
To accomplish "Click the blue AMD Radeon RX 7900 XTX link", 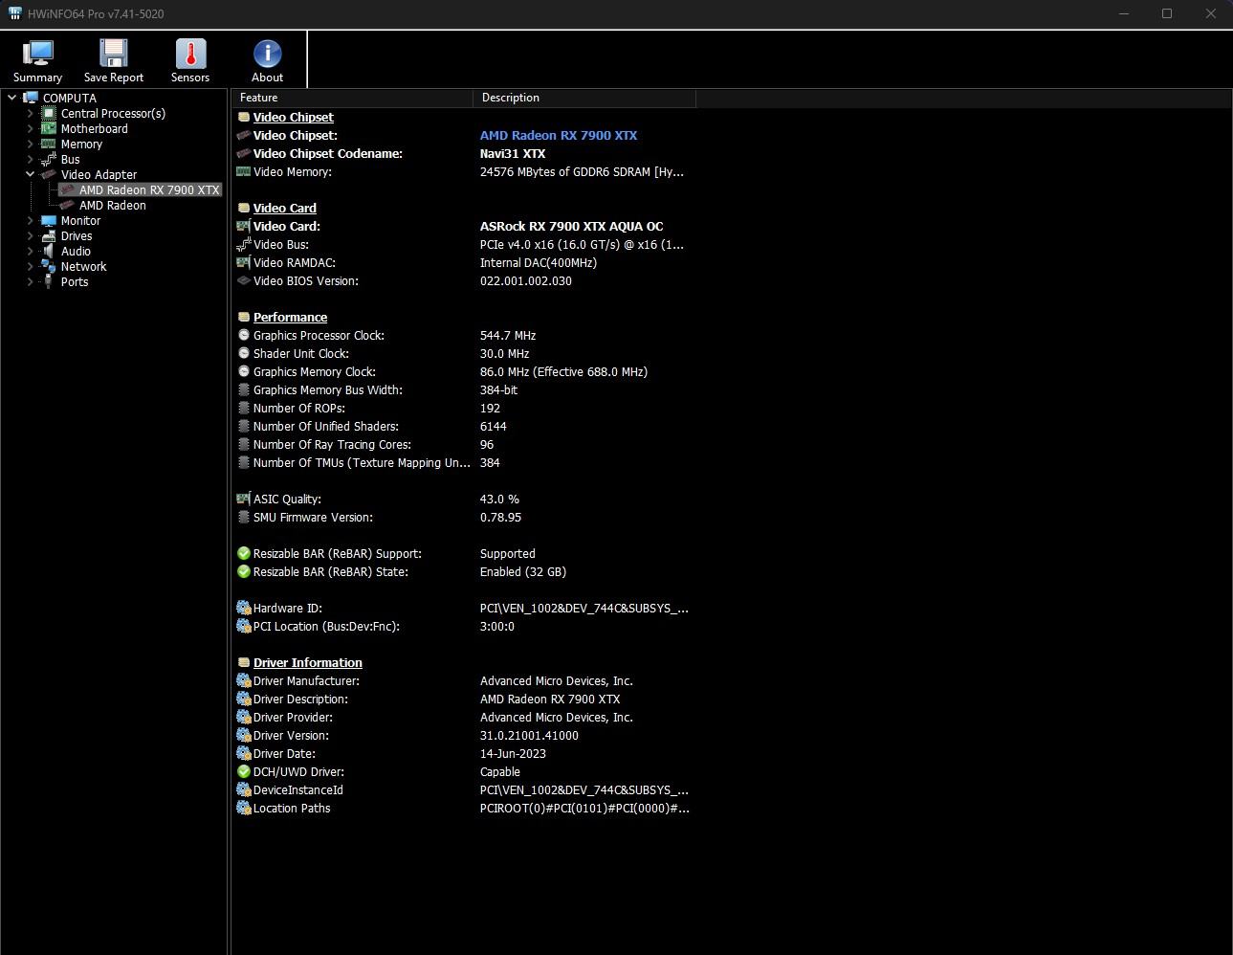I will 559,135.
